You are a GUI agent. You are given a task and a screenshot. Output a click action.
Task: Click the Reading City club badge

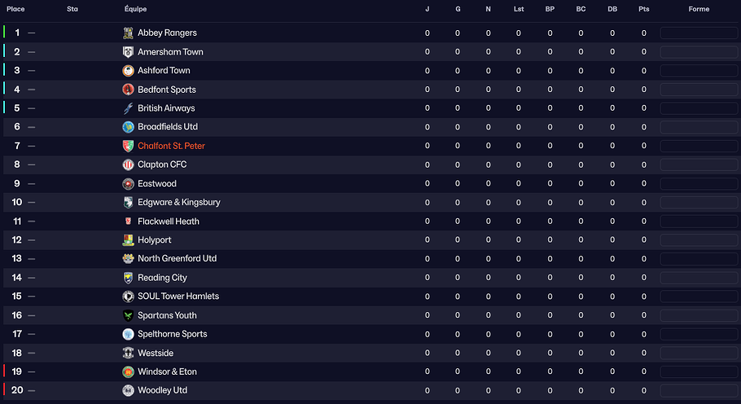pos(128,278)
